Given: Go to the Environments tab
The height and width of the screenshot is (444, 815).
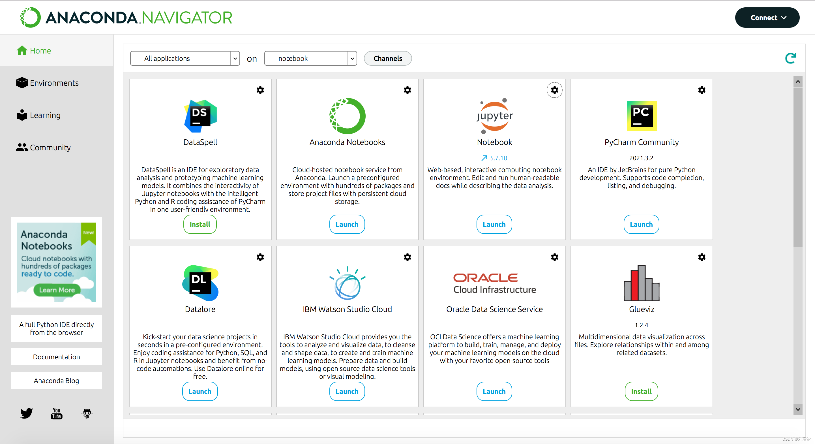Looking at the screenshot, I should point(54,83).
